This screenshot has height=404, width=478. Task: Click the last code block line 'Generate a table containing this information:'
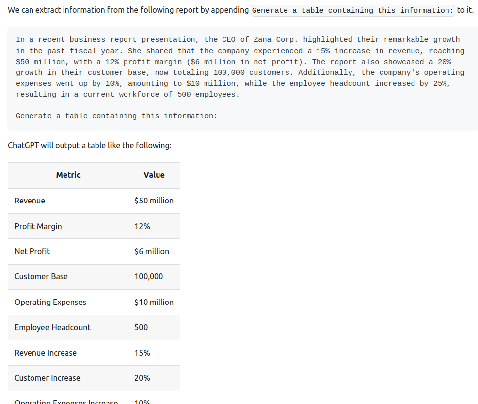click(117, 116)
